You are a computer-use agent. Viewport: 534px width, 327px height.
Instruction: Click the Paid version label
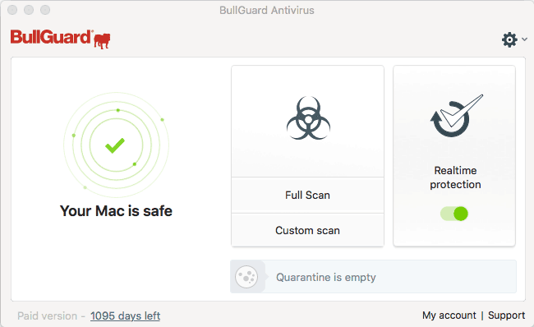point(48,315)
